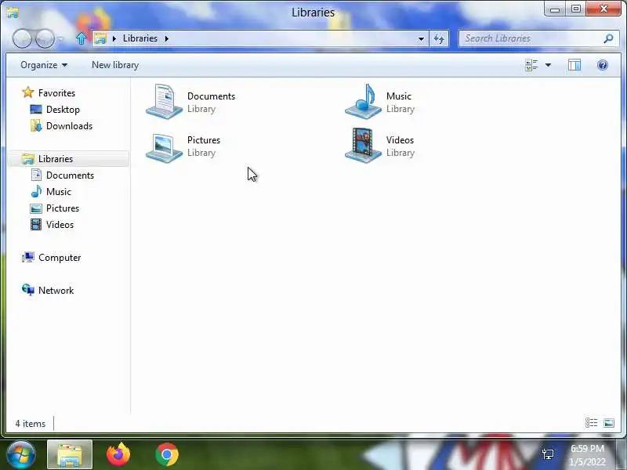Launch Google Chrome from the taskbar
627x470 pixels.
(167, 454)
